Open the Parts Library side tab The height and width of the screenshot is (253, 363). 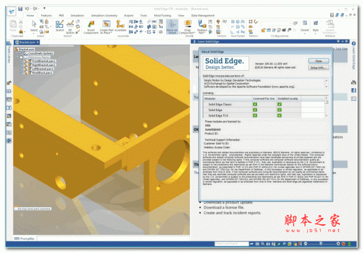click(x=9, y=52)
